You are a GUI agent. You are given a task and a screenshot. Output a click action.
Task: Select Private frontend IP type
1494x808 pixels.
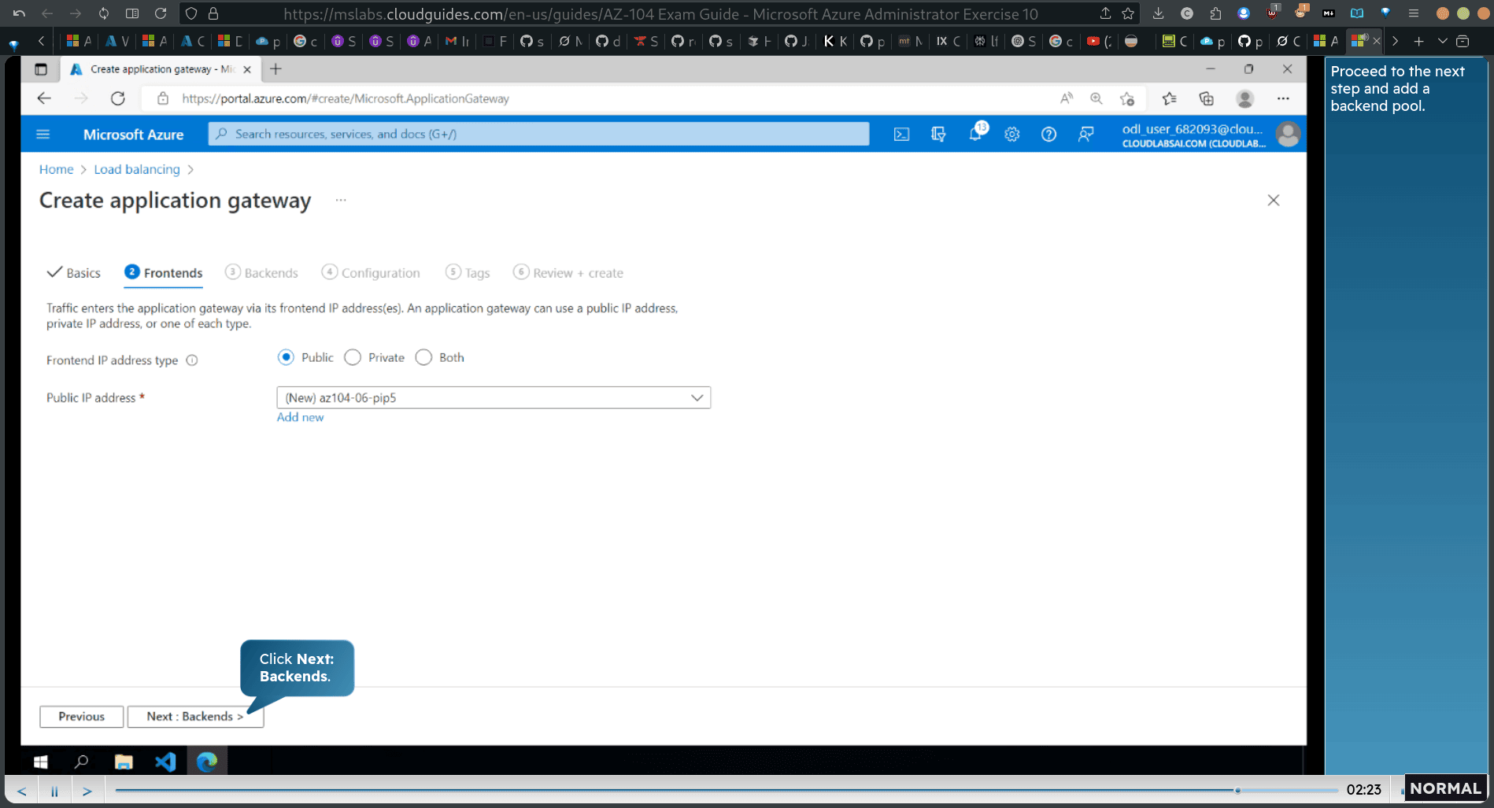point(353,357)
